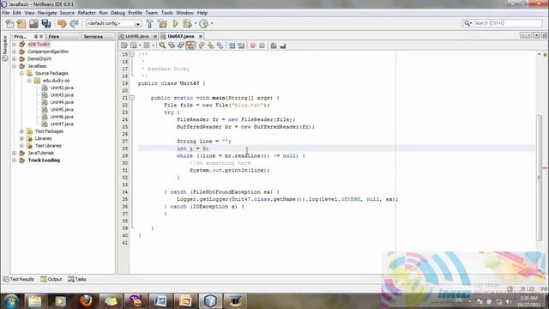Viewport: 549px width, 309px height.
Task: Collapse the main method code fold
Action: [x=132, y=98]
